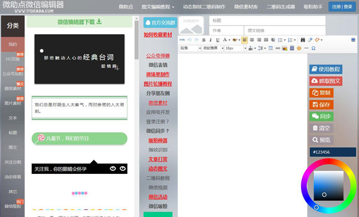Clear formatting with the eraser icon

[x=310, y=40]
